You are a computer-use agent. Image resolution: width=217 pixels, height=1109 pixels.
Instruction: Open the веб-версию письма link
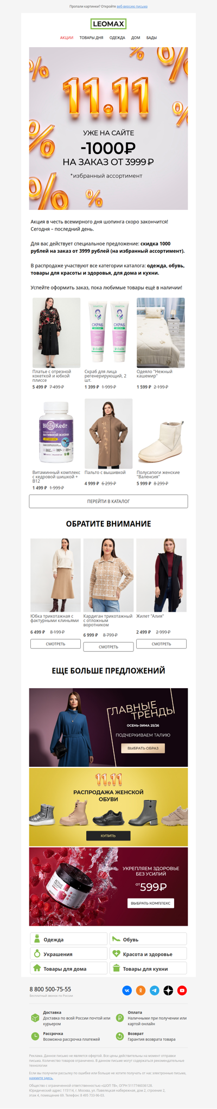tap(132, 7)
